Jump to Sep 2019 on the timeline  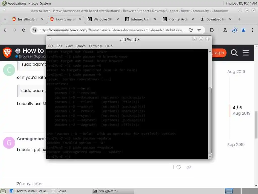pos(236,144)
